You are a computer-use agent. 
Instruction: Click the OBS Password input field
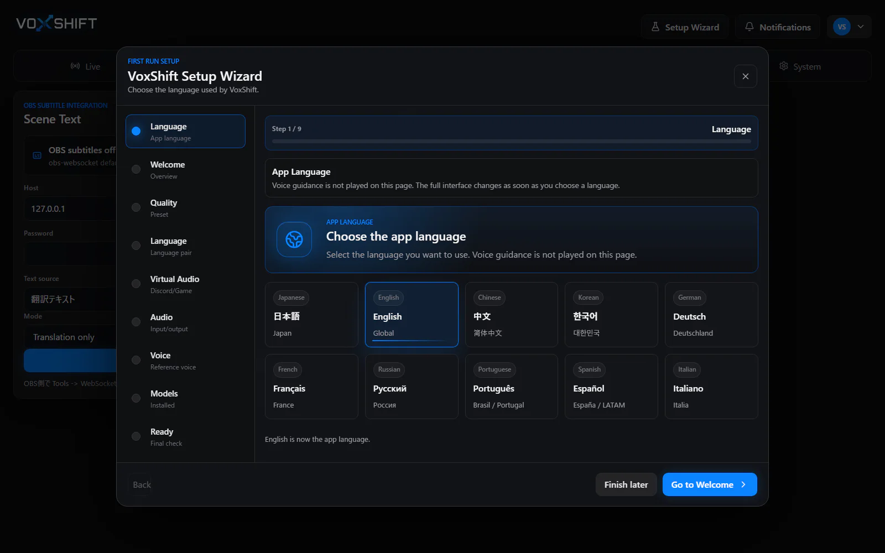point(70,254)
